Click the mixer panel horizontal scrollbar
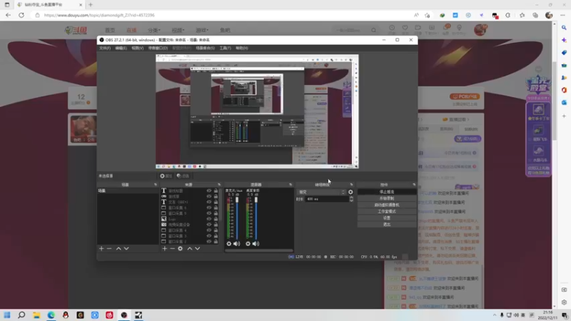 click(x=258, y=250)
